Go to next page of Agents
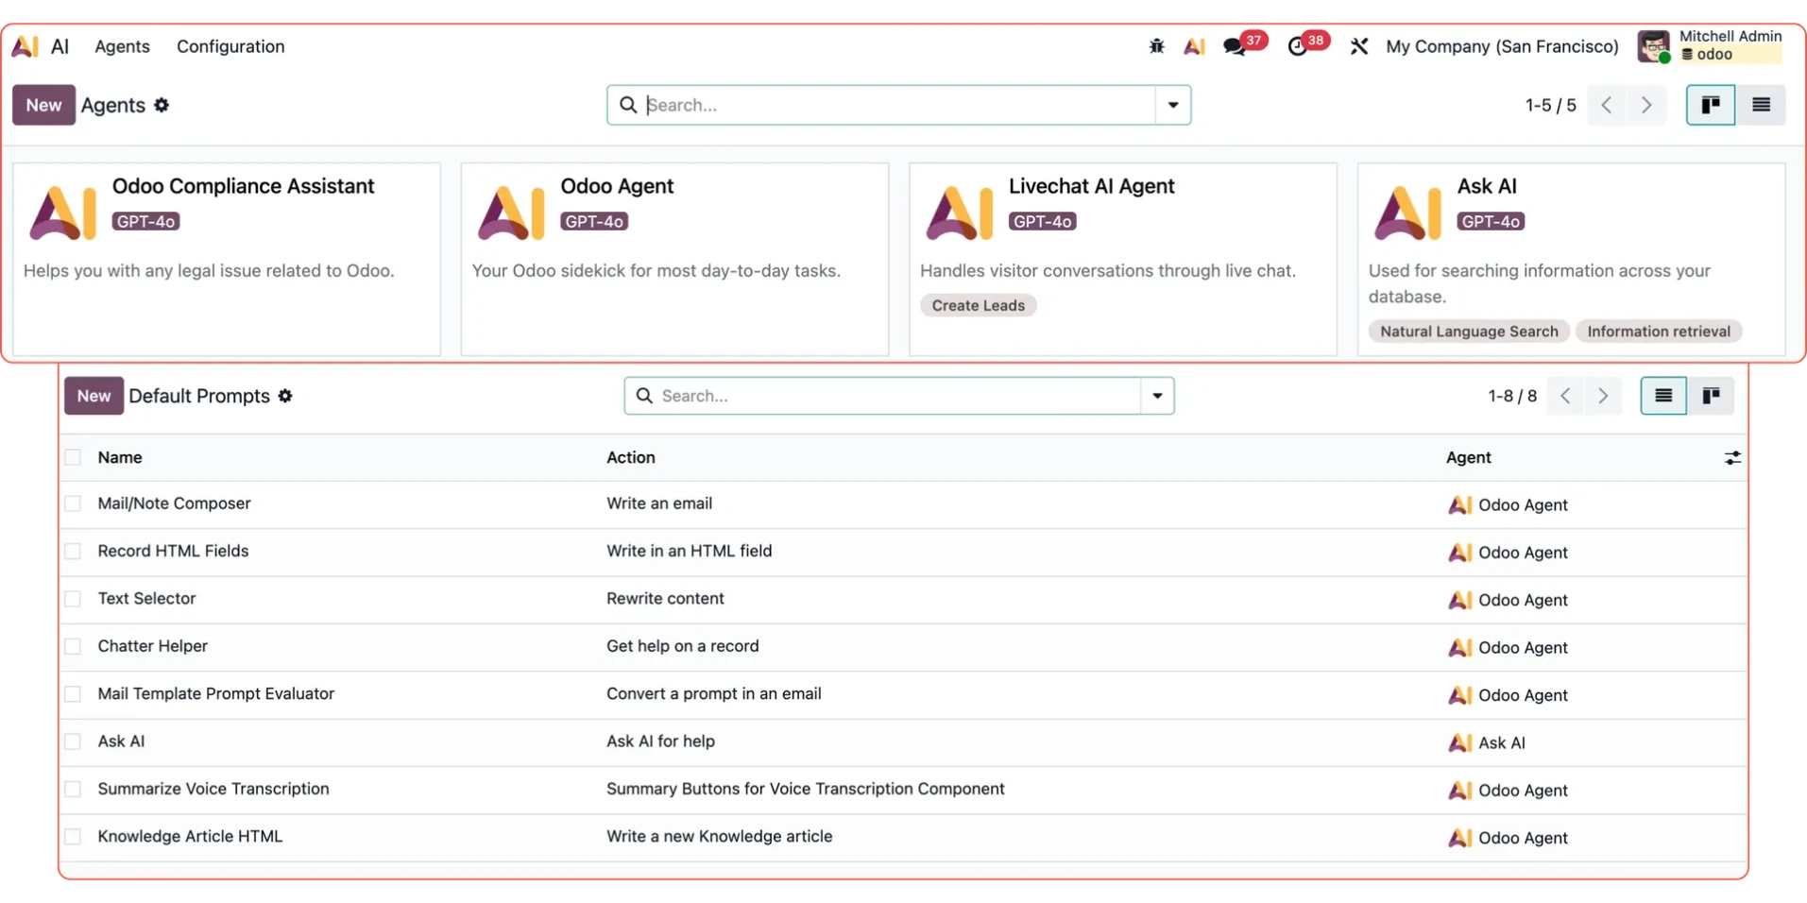This screenshot has width=1807, height=903. coord(1645,105)
